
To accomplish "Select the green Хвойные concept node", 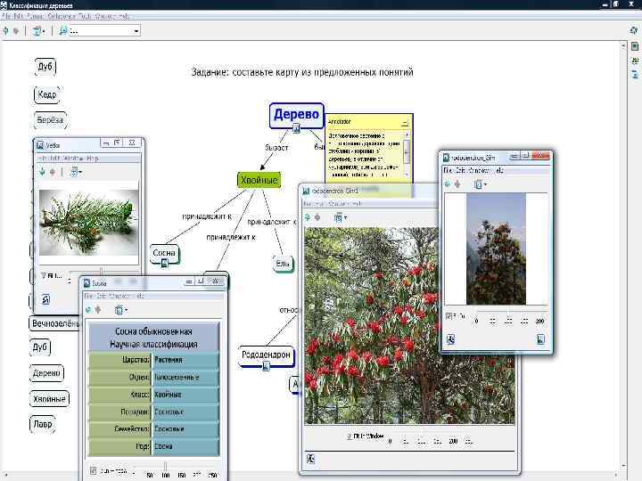I will click(x=259, y=180).
